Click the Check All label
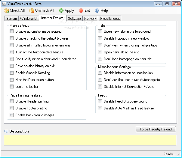Image resolution: width=182 pixels, height=158 pixels. (x=17, y=10)
